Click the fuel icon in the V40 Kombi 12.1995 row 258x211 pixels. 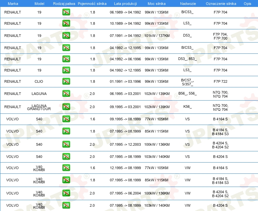pyautogui.click(x=66, y=168)
